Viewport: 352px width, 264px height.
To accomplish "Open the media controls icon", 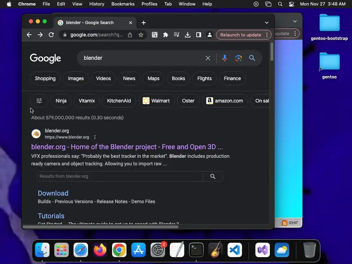I will point(176,35).
